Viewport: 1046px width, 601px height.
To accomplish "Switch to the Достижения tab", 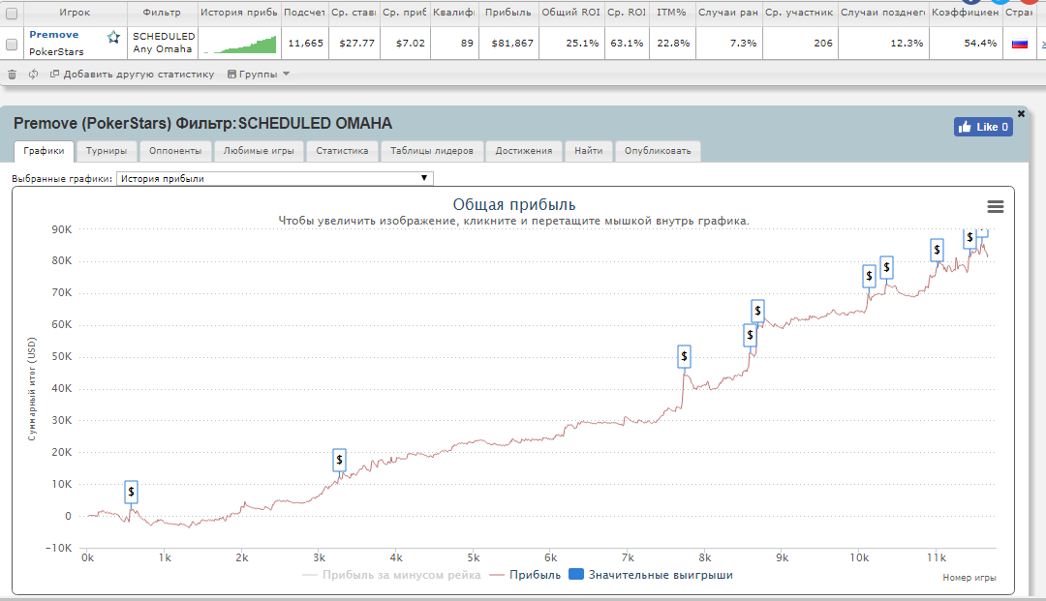I will coord(524,151).
